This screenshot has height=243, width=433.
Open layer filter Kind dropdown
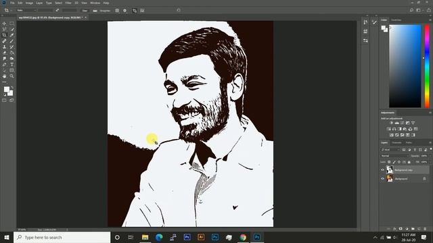[390, 150]
